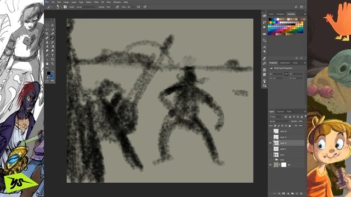Toggle Quick Mask mode
Screen dimensions: 351x197
(x=47, y=81)
